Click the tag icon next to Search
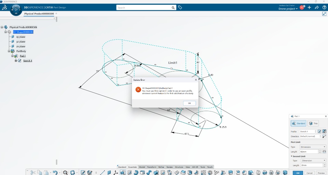Viewport: 328px width, 175px height. 180,8
